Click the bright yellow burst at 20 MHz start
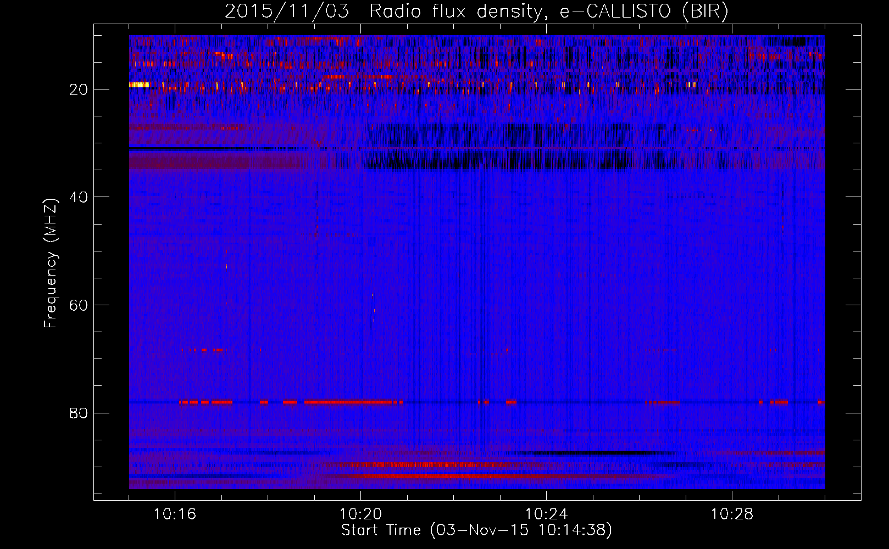This screenshot has height=549, width=889. click(139, 85)
